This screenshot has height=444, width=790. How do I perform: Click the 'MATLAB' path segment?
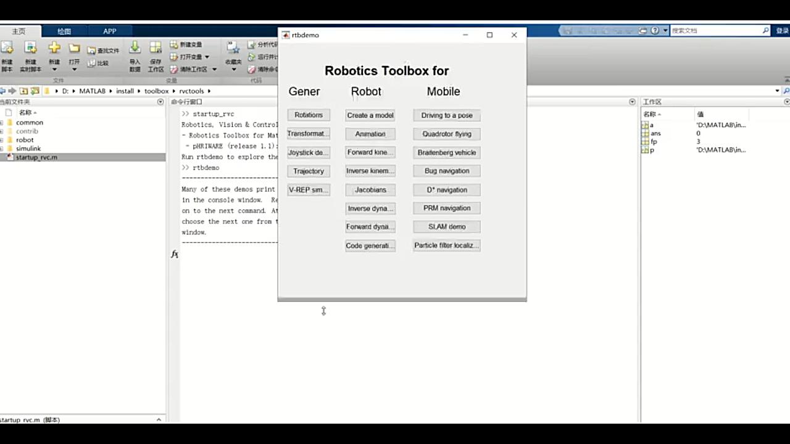pos(93,91)
